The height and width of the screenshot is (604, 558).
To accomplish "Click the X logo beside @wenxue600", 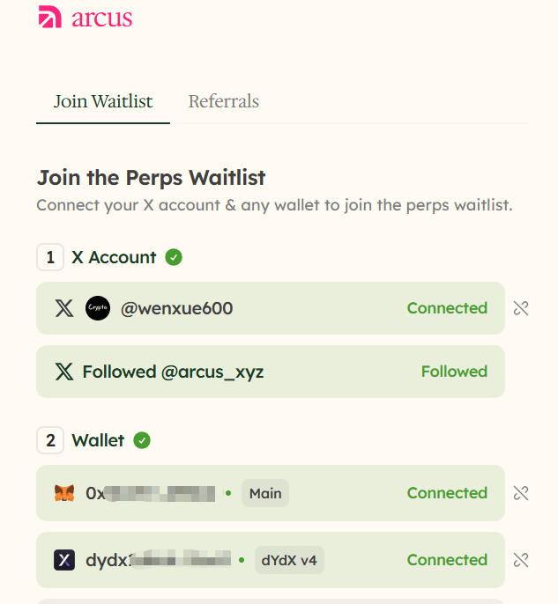I will click(64, 308).
